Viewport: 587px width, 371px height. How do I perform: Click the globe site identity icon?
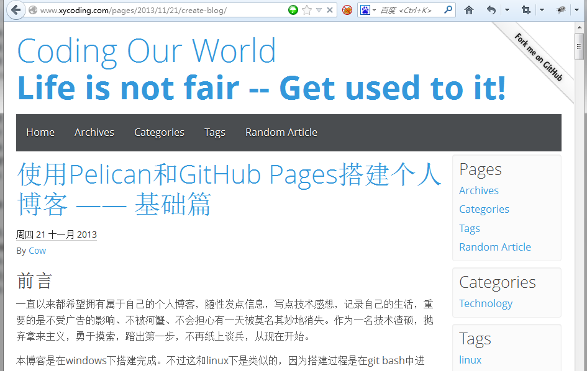(33, 10)
